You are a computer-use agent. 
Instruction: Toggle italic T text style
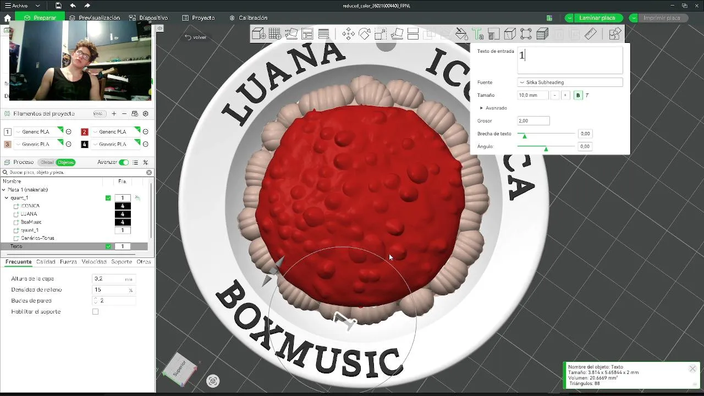(587, 95)
